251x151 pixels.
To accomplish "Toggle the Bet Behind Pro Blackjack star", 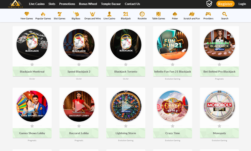I will coord(220,64).
